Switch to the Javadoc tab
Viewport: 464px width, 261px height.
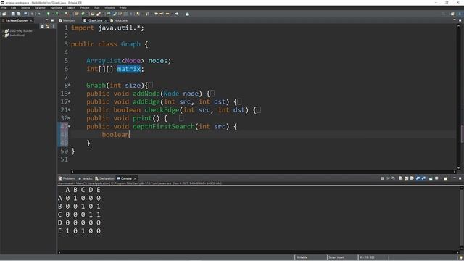[86, 178]
